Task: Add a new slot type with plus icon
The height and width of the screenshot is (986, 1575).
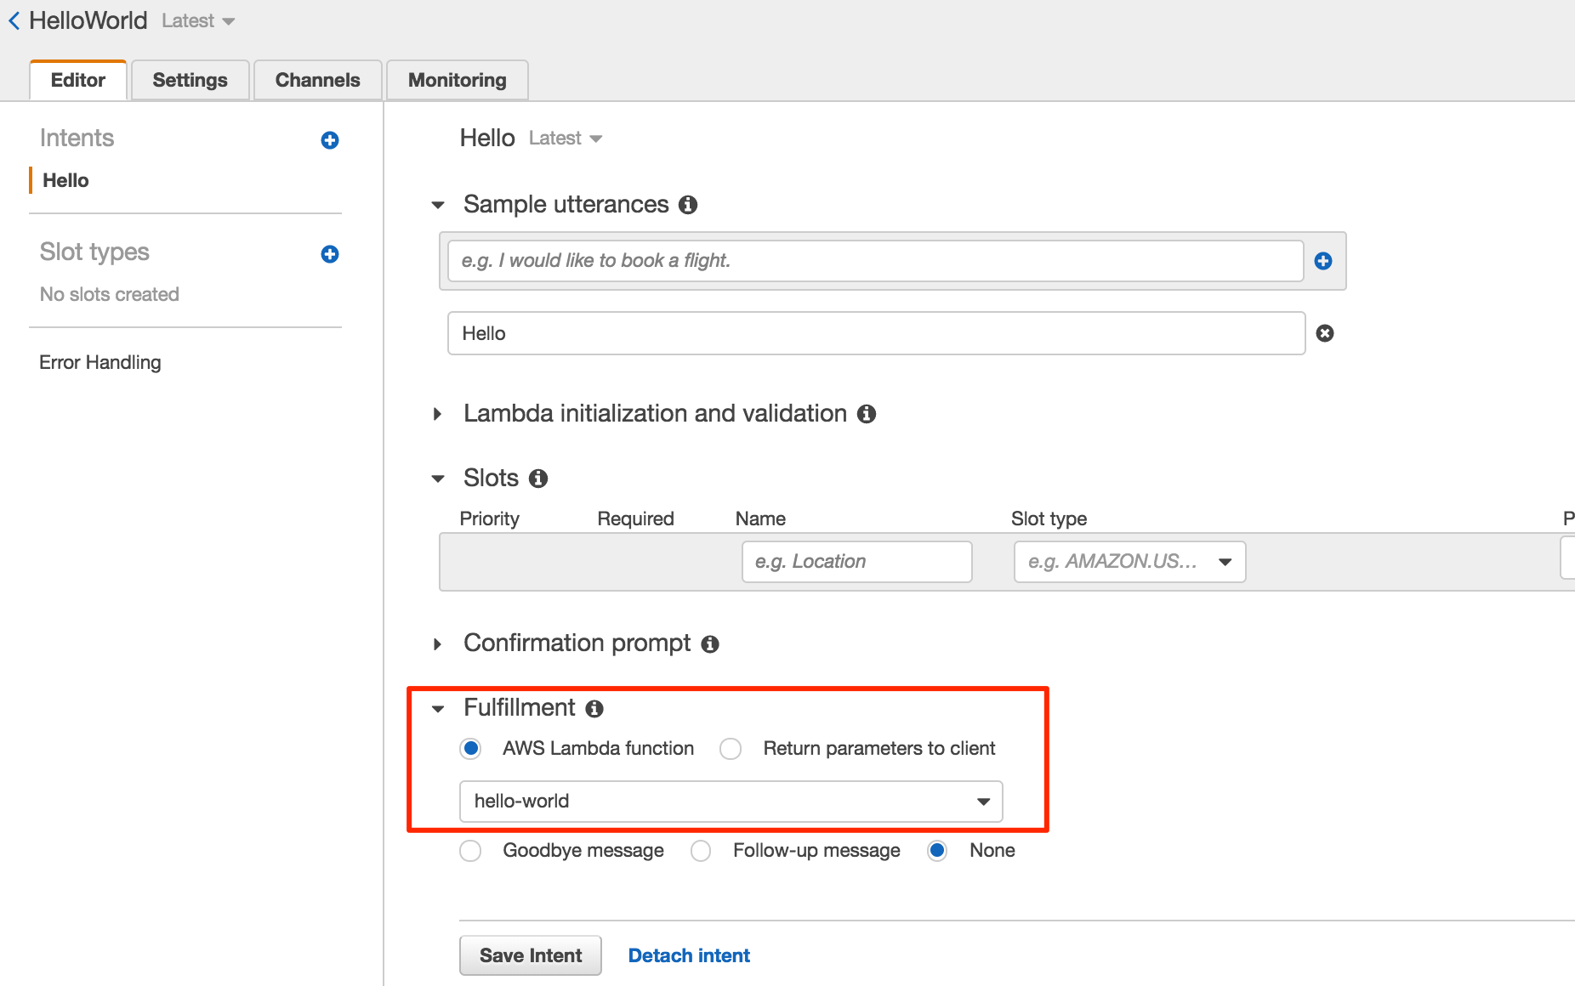Action: click(330, 254)
